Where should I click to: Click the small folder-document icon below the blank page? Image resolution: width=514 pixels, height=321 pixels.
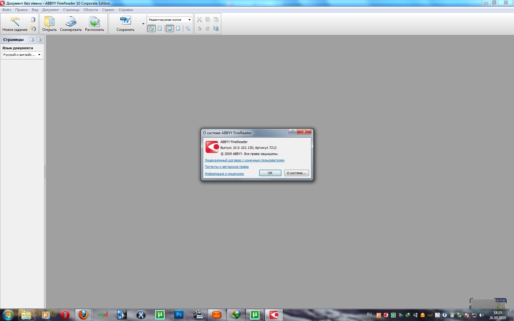click(x=33, y=28)
